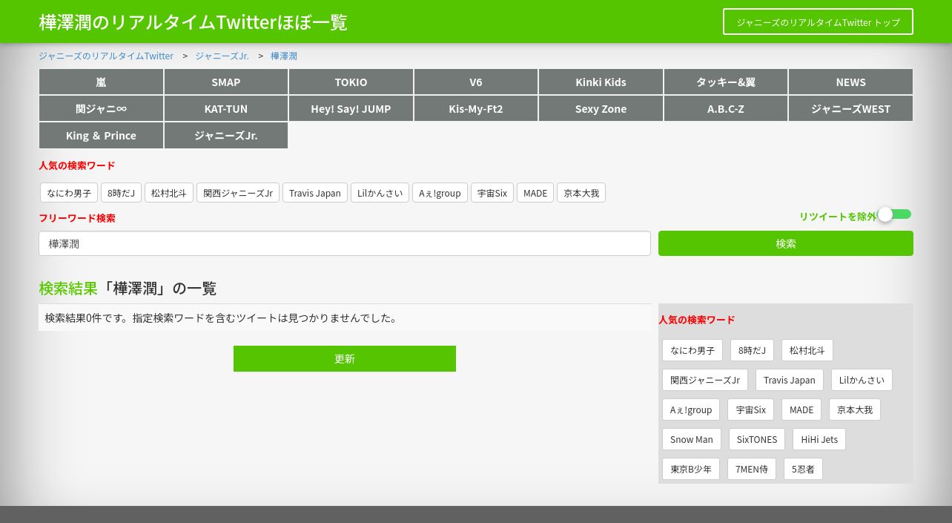
Task: Click 関西ジャニーズJr in the sidebar keyword panel
Action: (705, 380)
